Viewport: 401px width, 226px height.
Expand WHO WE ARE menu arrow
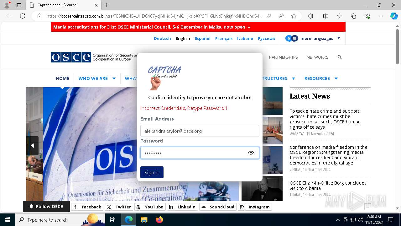[x=114, y=78]
